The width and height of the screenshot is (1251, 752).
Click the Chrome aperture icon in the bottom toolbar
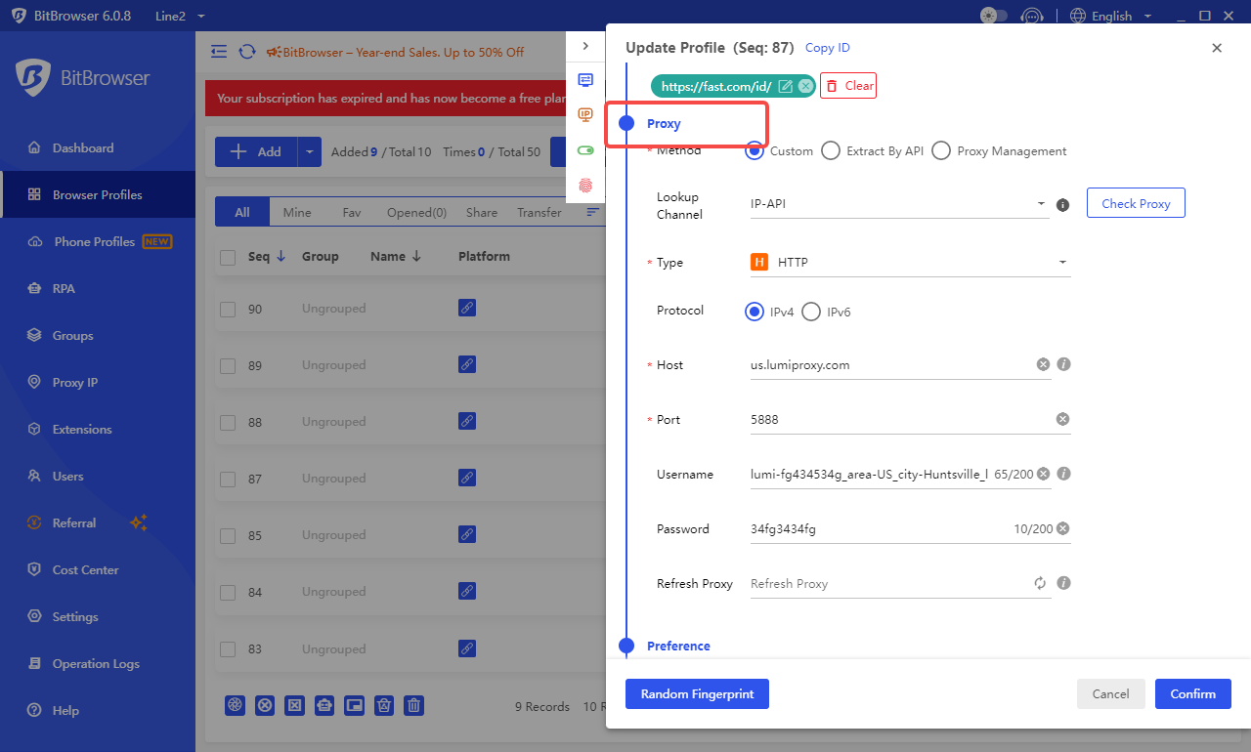235,705
